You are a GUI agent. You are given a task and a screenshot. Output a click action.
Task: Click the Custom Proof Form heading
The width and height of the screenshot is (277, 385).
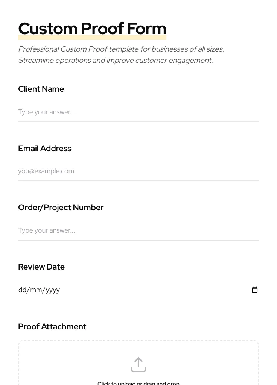[x=92, y=29]
